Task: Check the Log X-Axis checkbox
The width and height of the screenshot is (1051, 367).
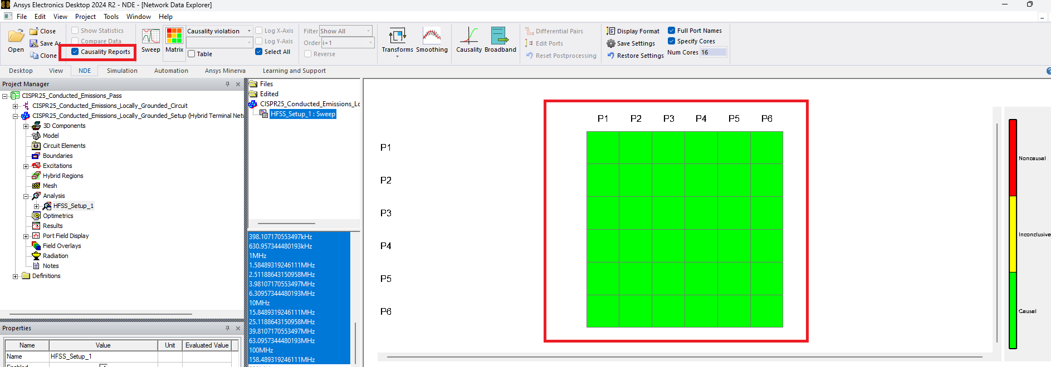Action: [x=258, y=31]
